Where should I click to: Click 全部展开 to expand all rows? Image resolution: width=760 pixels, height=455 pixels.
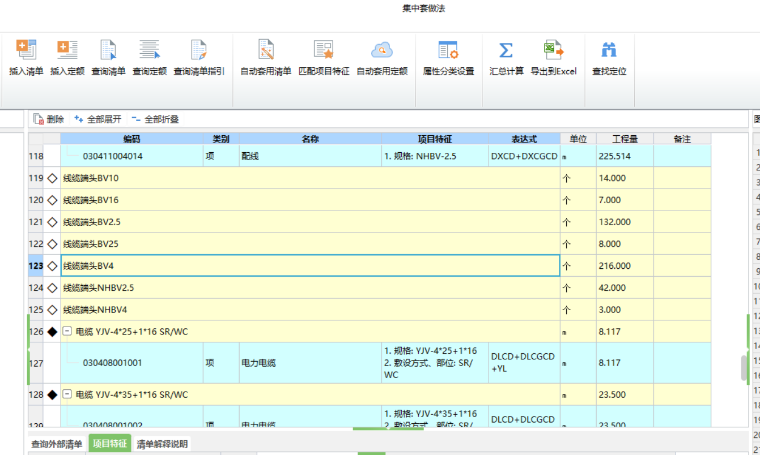pyautogui.click(x=98, y=119)
